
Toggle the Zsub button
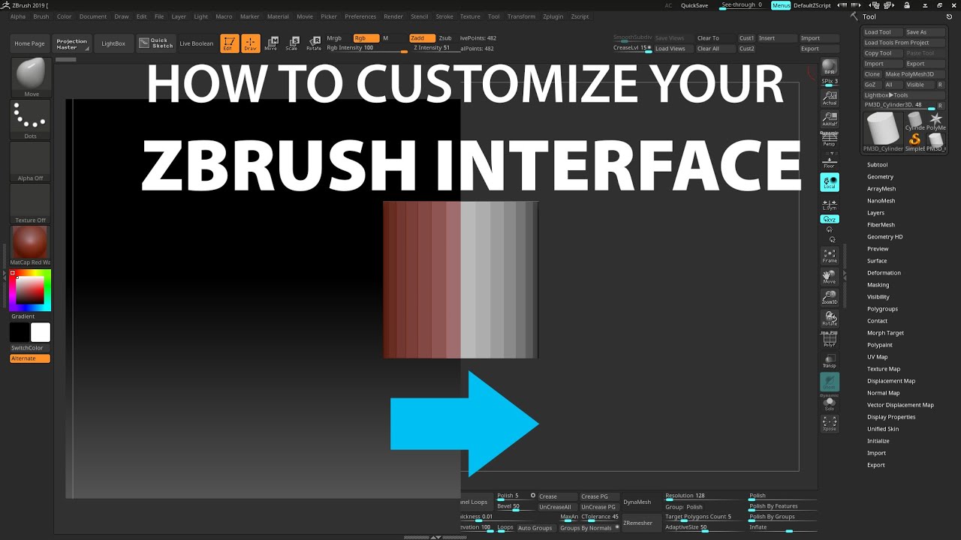coord(445,38)
